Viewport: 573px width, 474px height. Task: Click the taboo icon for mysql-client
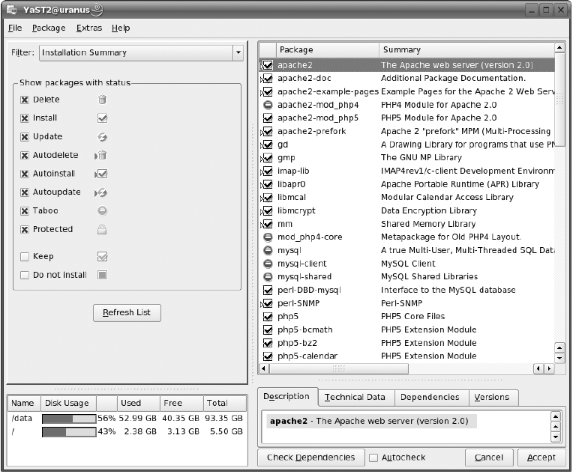268,264
